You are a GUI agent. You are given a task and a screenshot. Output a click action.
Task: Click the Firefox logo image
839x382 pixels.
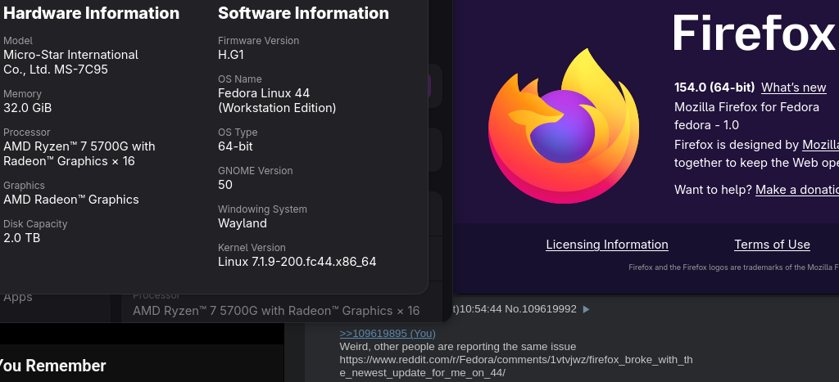563,126
